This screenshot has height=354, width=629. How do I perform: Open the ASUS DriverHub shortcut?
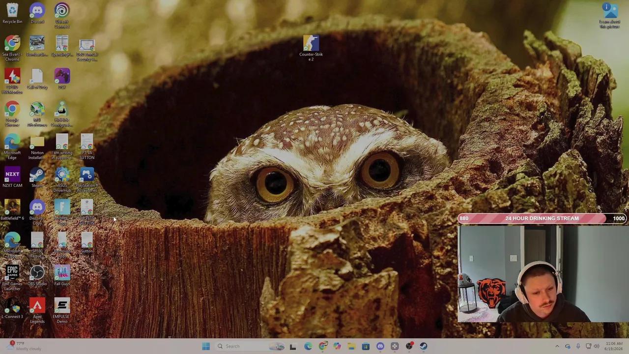(x=62, y=179)
